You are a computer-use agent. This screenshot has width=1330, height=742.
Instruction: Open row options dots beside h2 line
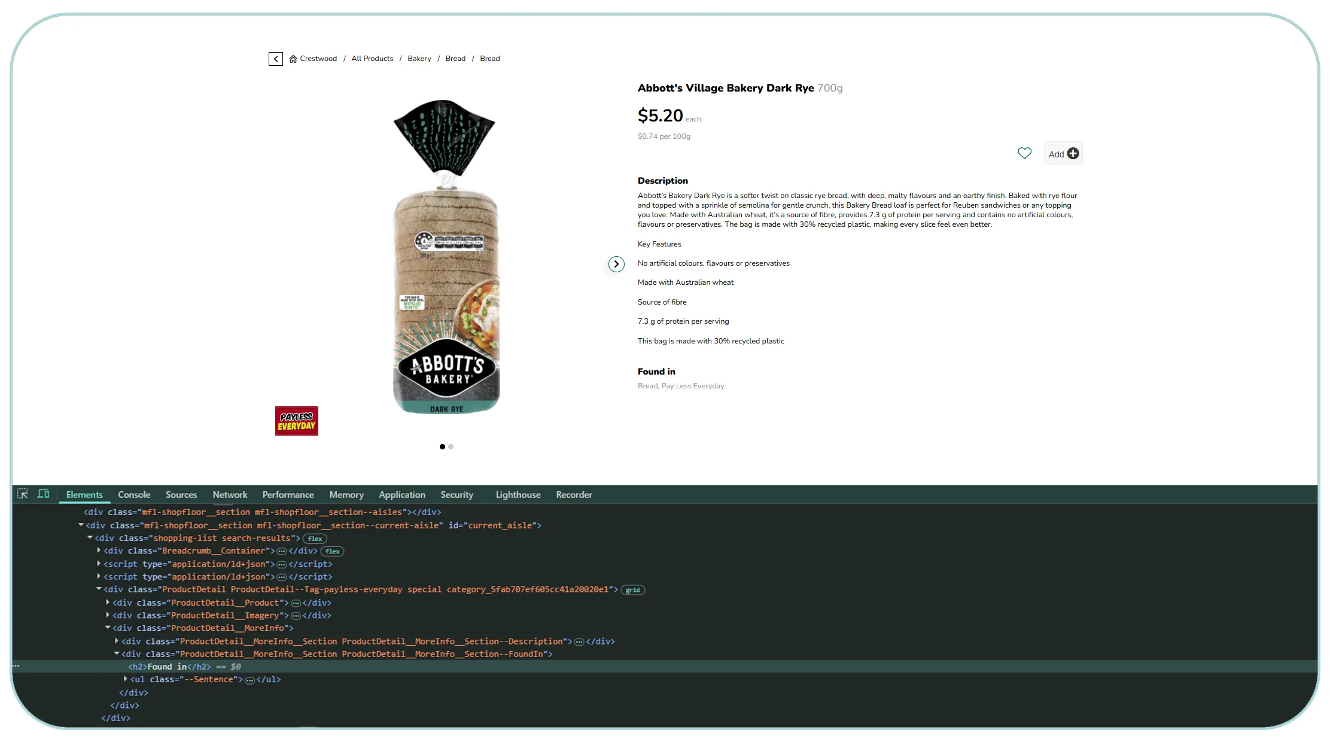16,666
